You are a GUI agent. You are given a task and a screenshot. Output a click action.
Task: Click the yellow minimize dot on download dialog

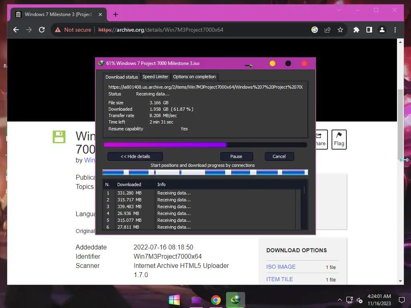(273, 63)
